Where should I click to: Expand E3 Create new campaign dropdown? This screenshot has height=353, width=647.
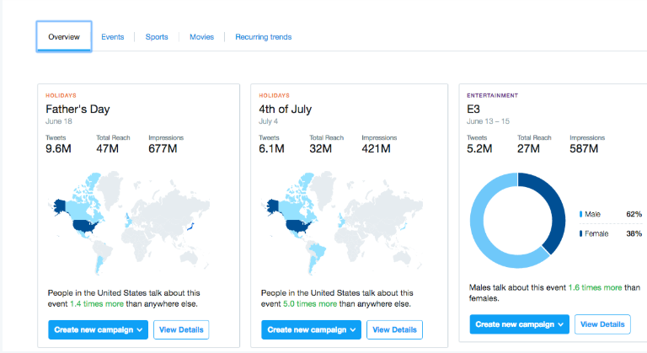point(520,324)
